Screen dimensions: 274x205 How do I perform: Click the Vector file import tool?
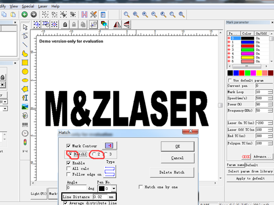25,115
